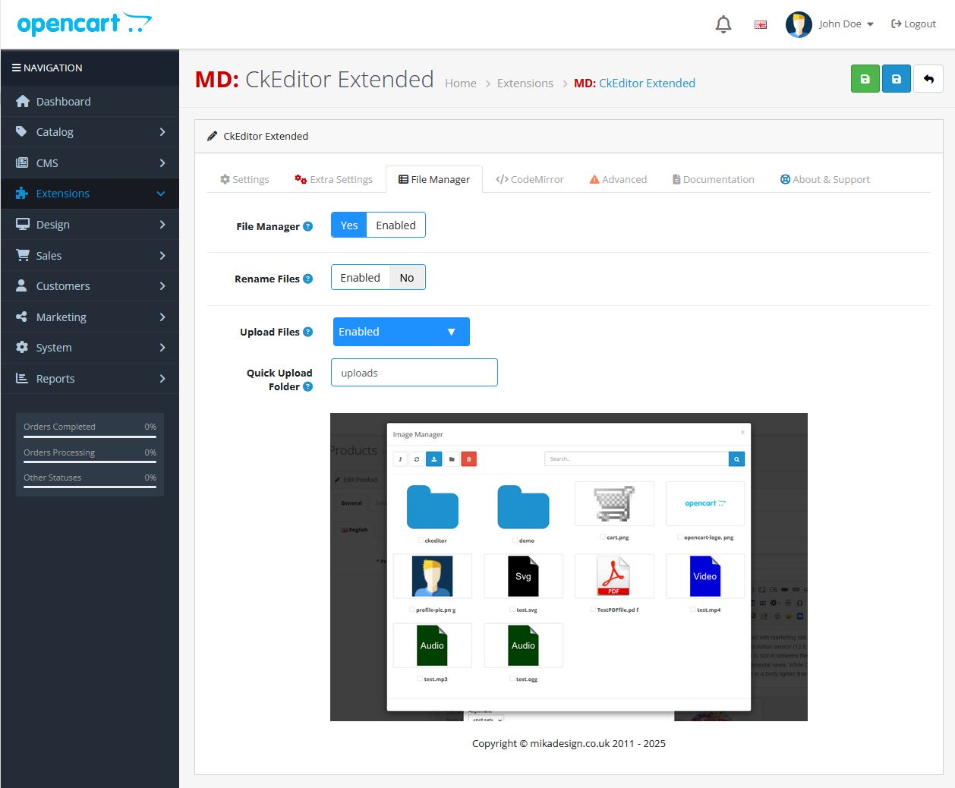This screenshot has height=788, width=955.
Task: Show help for Quick Upload Folder
Action: click(x=308, y=386)
